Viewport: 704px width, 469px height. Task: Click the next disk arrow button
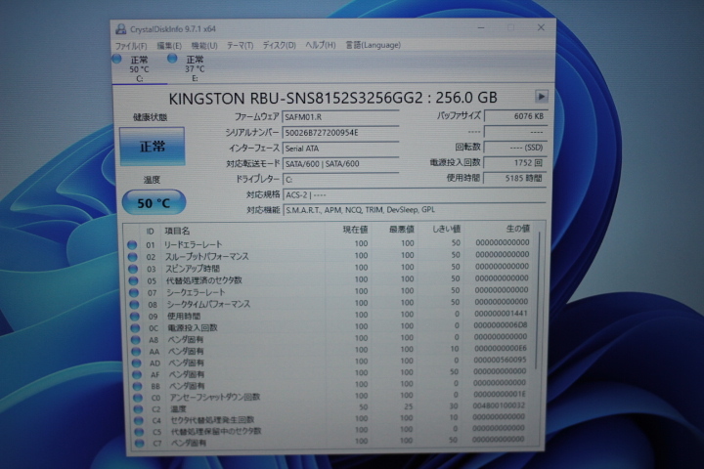(x=542, y=97)
